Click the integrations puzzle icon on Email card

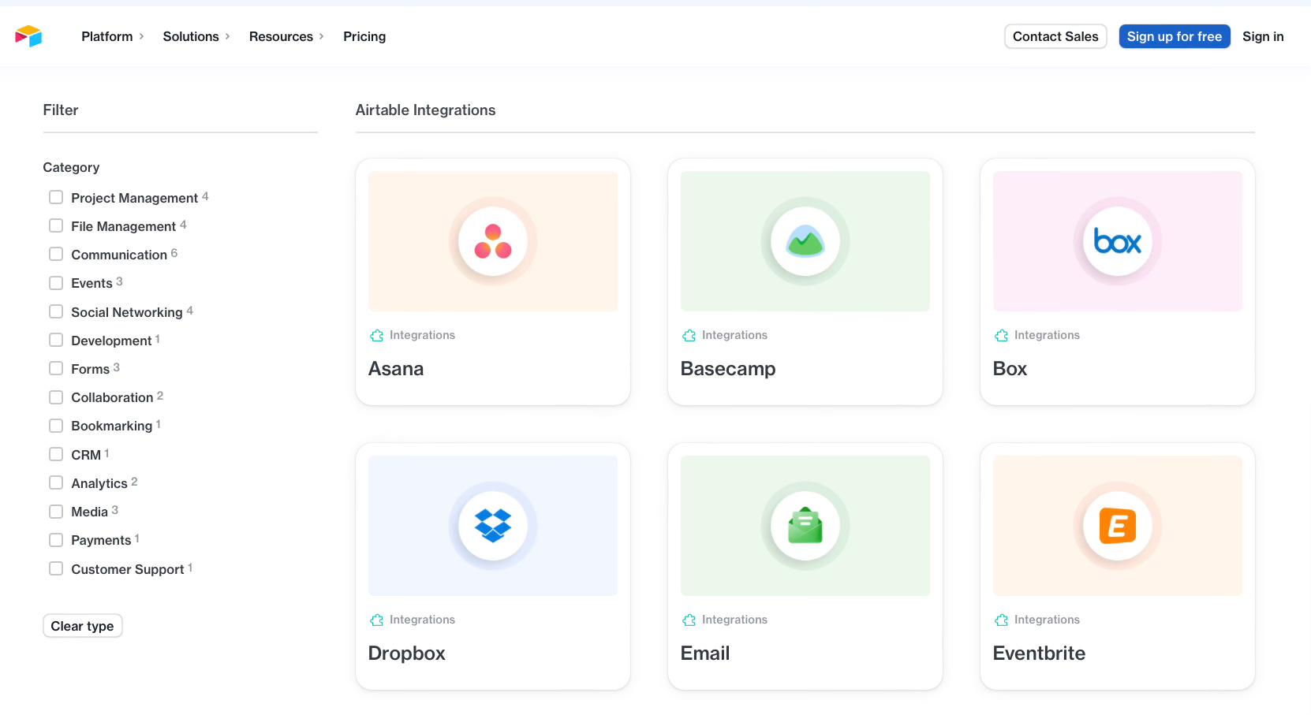pyautogui.click(x=689, y=620)
